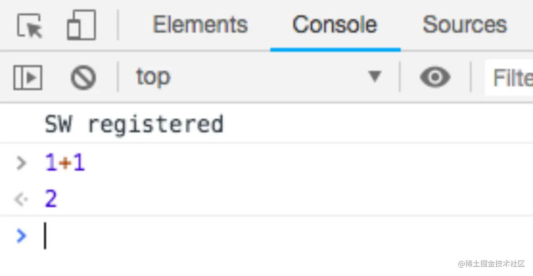Click the dropdown arrow beside top
This screenshot has width=533, height=276.
[x=374, y=77]
